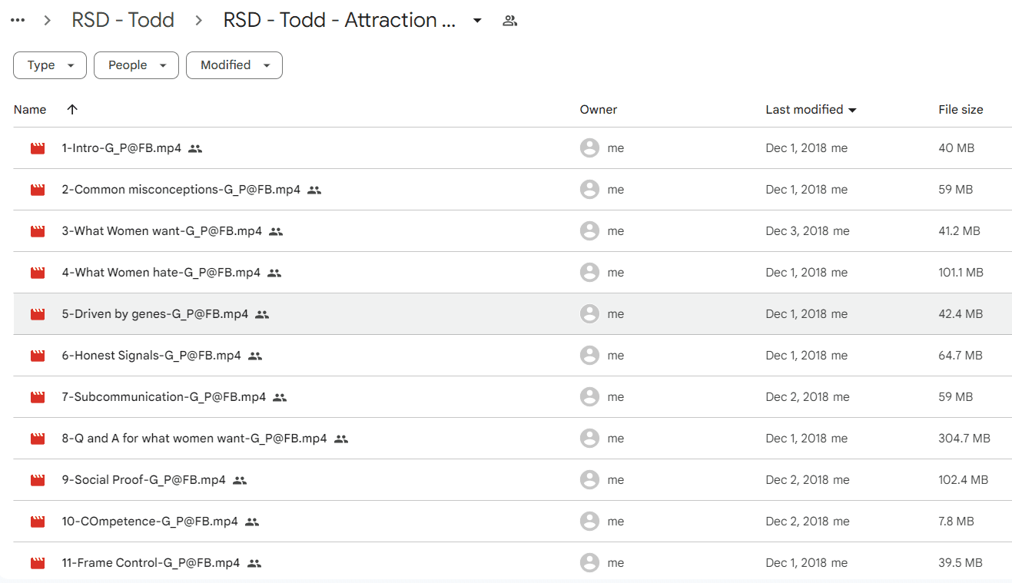
Task: Click the shared icon next to 9-Social Proof
Action: click(x=240, y=480)
